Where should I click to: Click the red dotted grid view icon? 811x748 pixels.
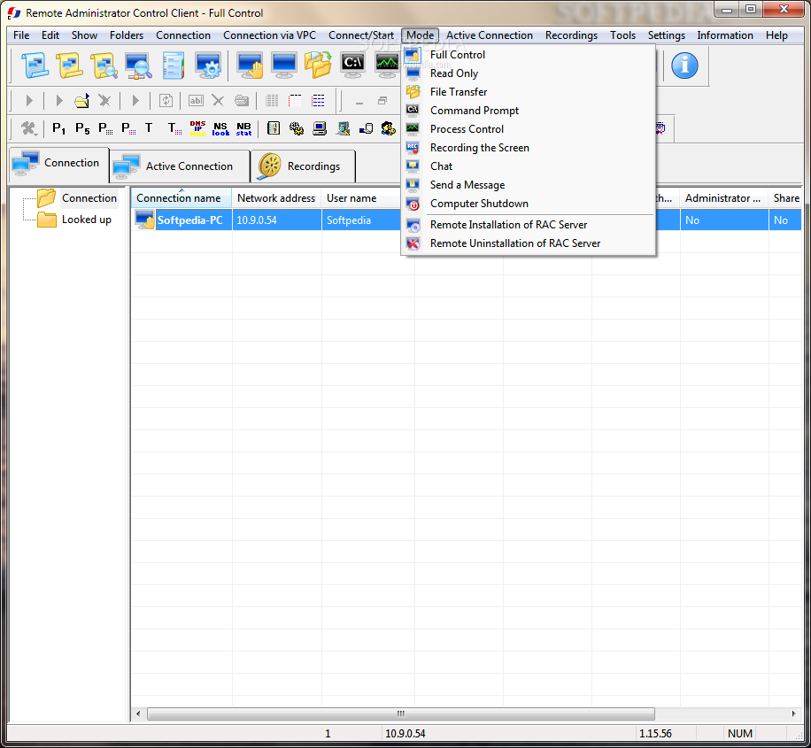pyautogui.click(x=295, y=100)
